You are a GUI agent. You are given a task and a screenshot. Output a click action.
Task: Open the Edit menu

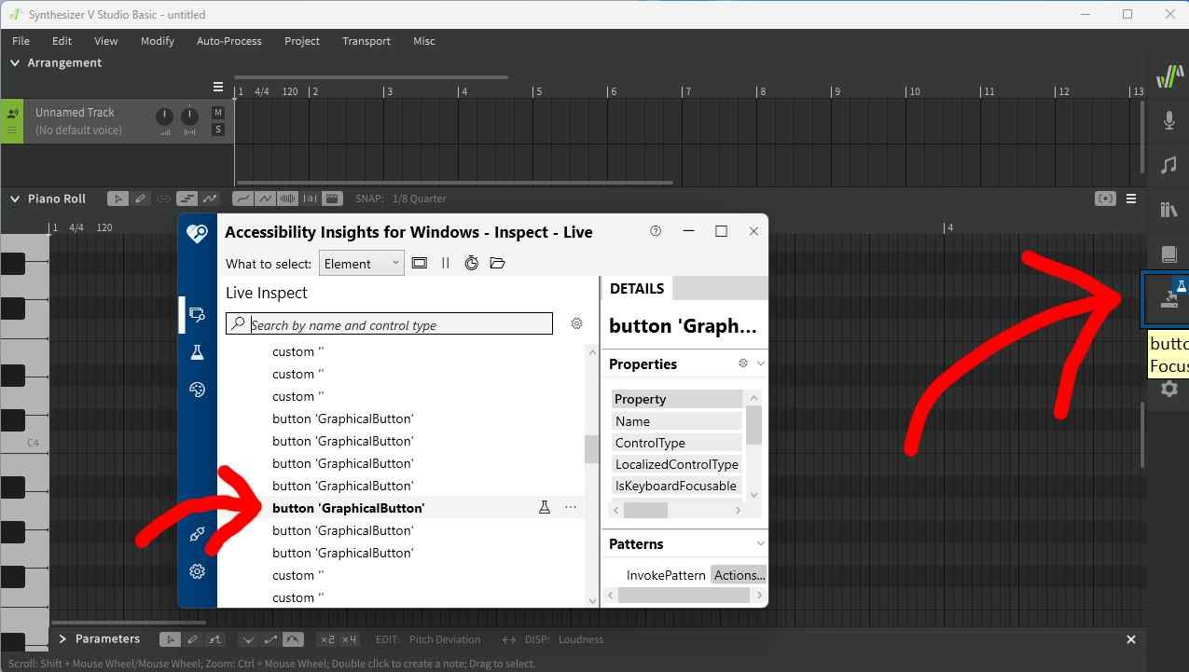pos(62,41)
